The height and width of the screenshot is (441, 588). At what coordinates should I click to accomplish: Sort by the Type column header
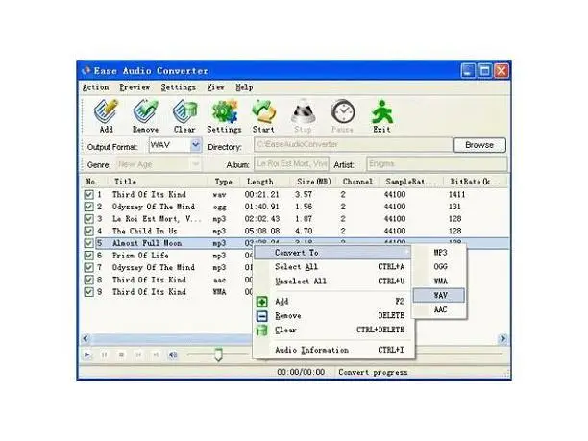224,182
